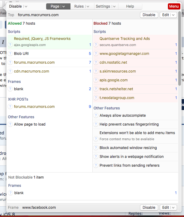This screenshot has height=217, width=184.
Task: Click help icon beside Prevent links sending referers
Action: (96, 165)
